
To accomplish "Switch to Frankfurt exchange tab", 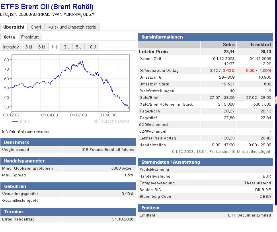I will [30, 37].
